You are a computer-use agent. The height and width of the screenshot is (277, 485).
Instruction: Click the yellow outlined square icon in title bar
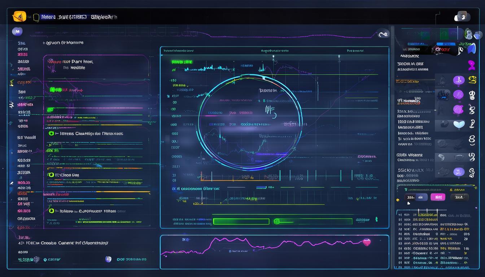pyautogui.click(x=36, y=17)
